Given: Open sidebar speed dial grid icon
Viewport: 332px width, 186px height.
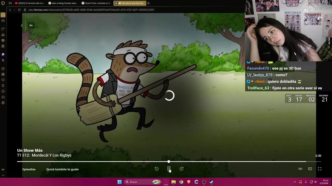Looking at the screenshot, I should coord(3,74).
